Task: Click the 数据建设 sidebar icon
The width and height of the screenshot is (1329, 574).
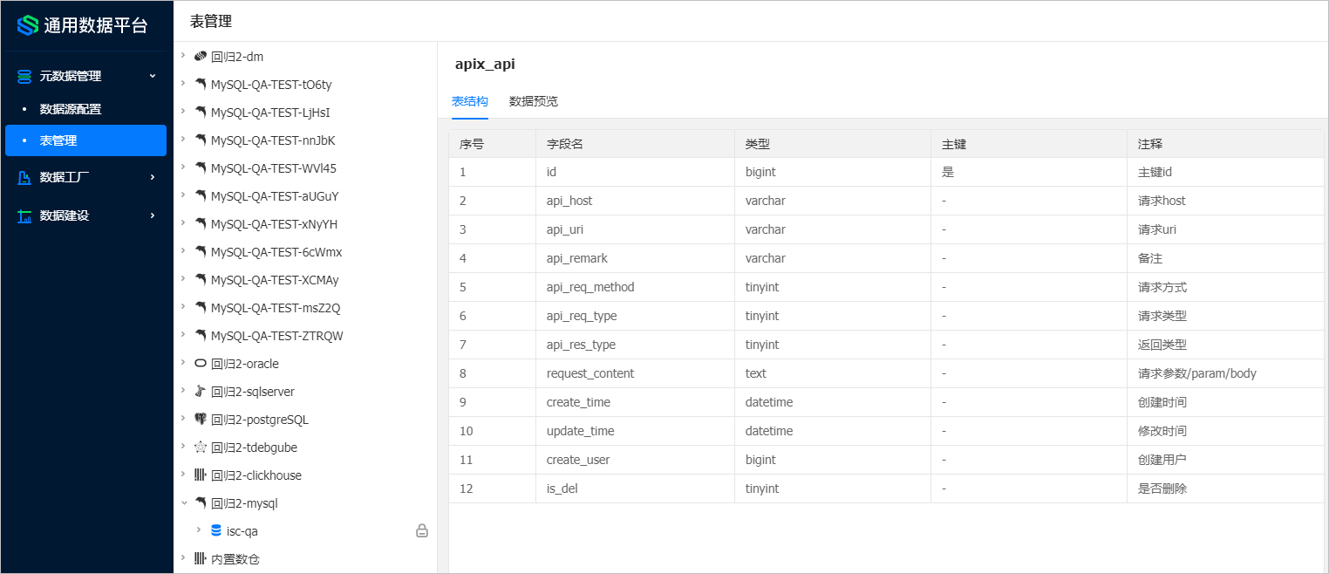Action: 23,215
